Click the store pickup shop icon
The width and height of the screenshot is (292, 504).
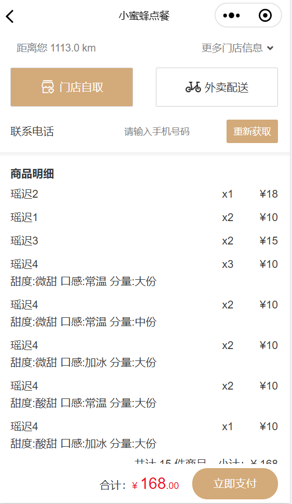[48, 87]
